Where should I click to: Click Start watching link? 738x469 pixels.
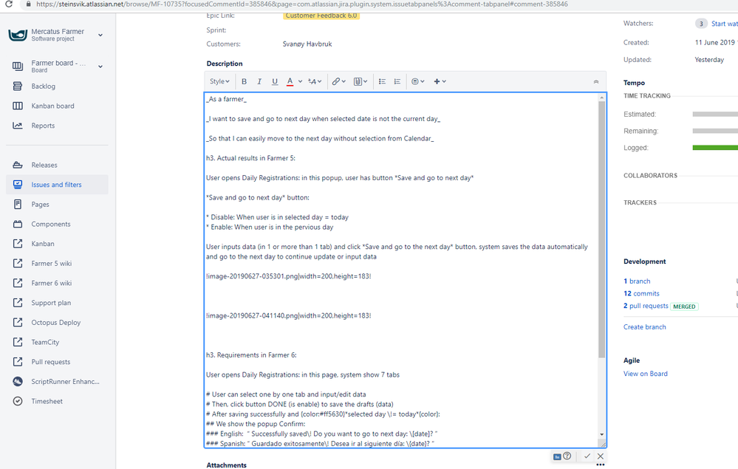click(x=725, y=24)
